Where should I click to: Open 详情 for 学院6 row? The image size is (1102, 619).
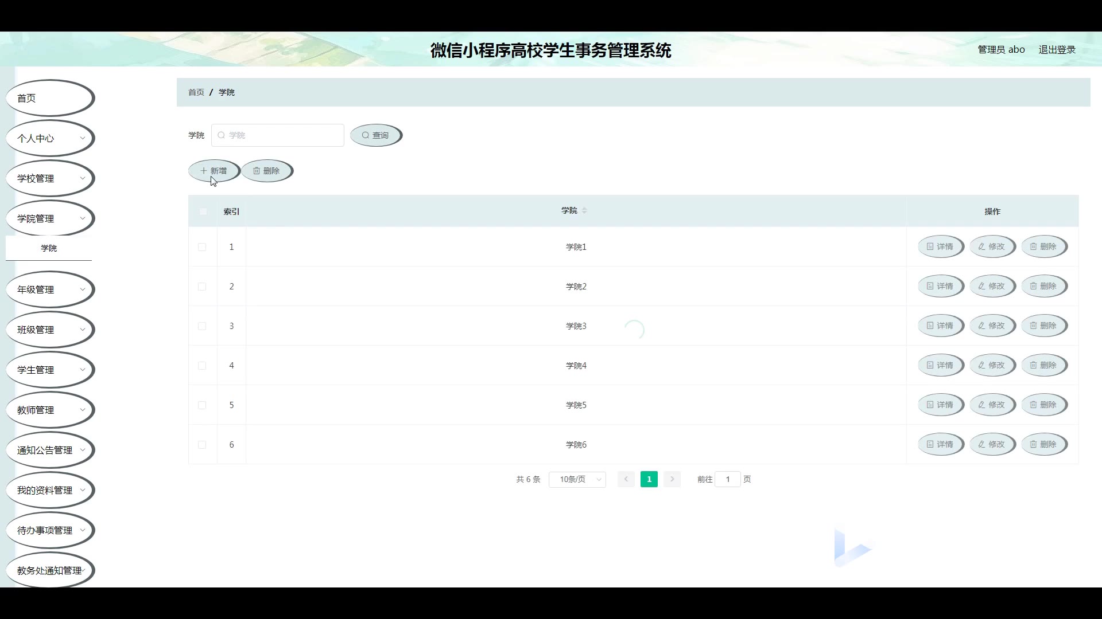[x=940, y=444]
